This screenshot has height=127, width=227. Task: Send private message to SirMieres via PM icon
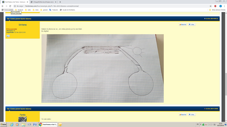(8, 36)
